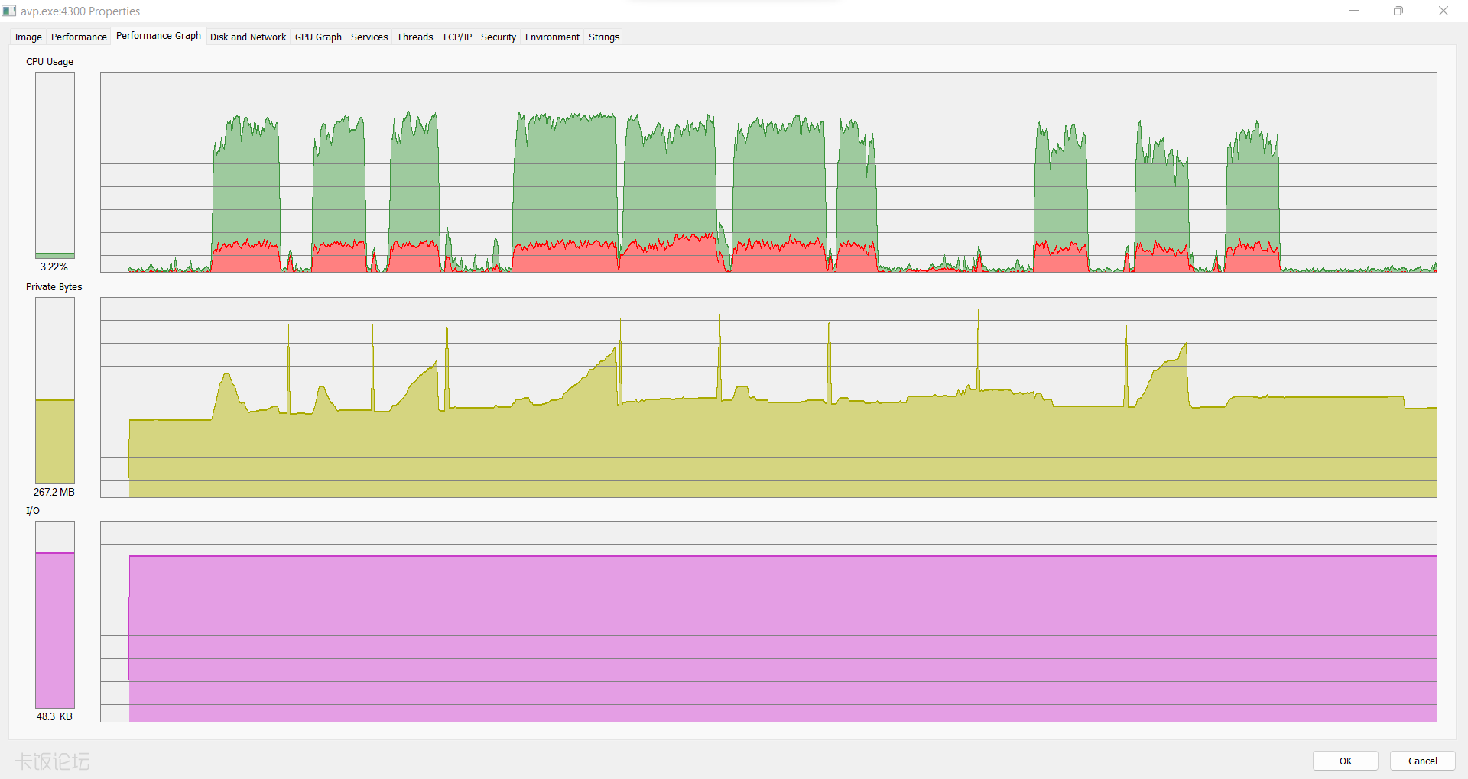
Task: Click the Private Bytes level meter
Action: [x=55, y=390]
